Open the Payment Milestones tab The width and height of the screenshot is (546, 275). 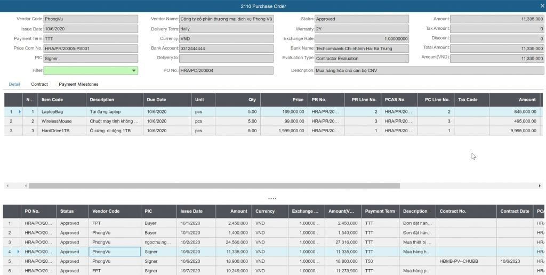point(78,84)
